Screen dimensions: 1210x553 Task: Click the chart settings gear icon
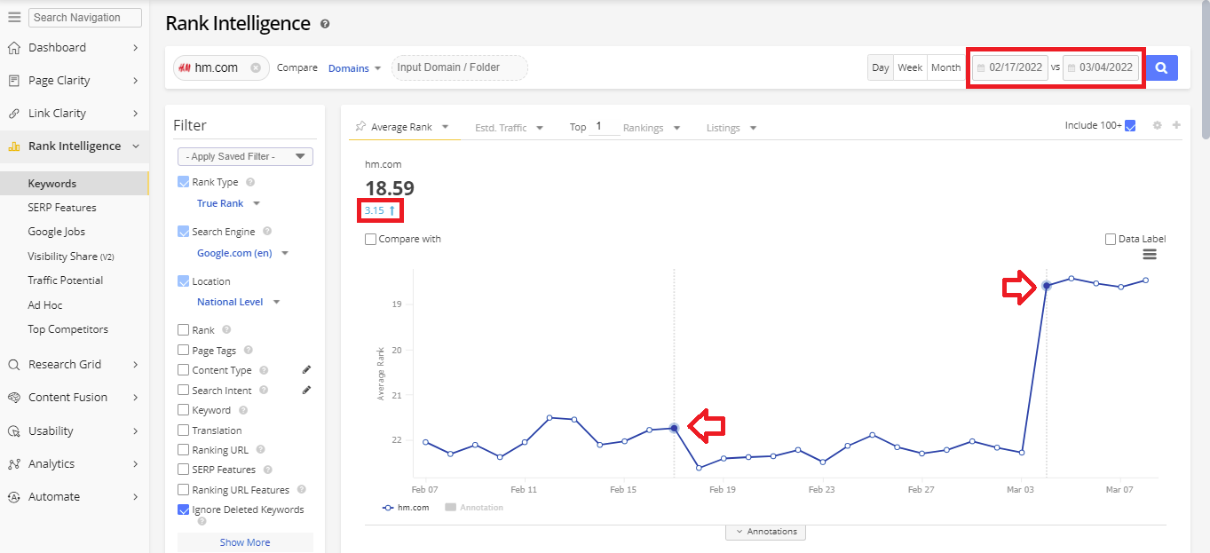point(1157,126)
